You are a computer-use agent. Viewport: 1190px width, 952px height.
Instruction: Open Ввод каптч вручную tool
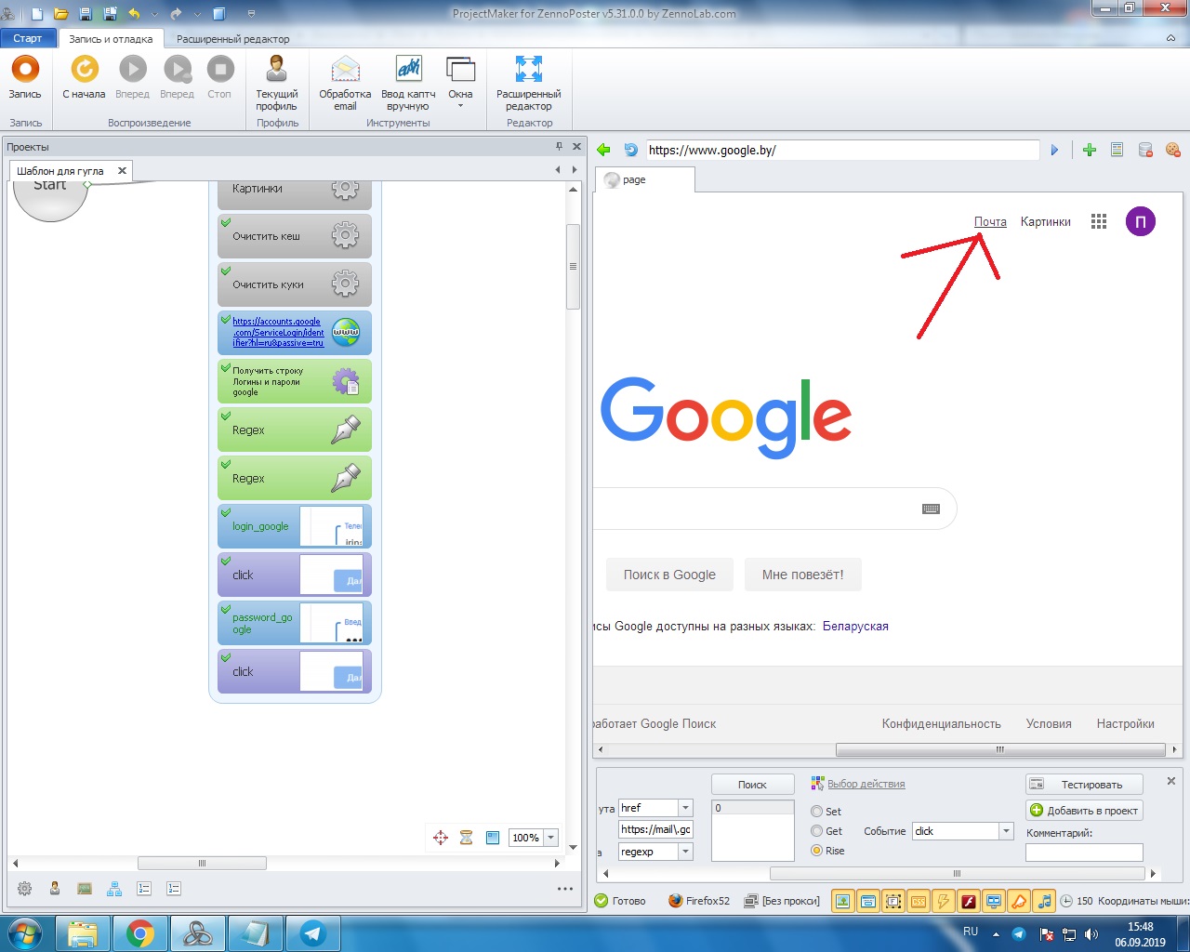tap(408, 83)
